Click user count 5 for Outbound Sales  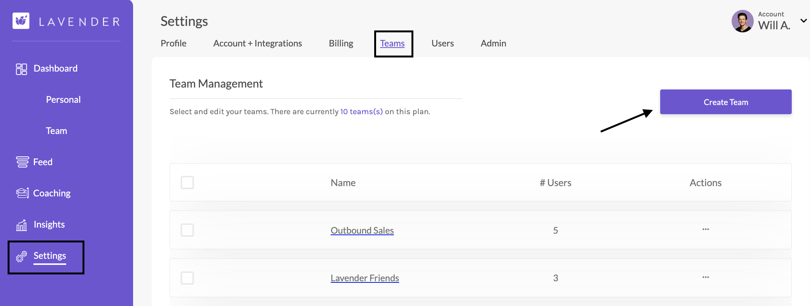tap(556, 230)
